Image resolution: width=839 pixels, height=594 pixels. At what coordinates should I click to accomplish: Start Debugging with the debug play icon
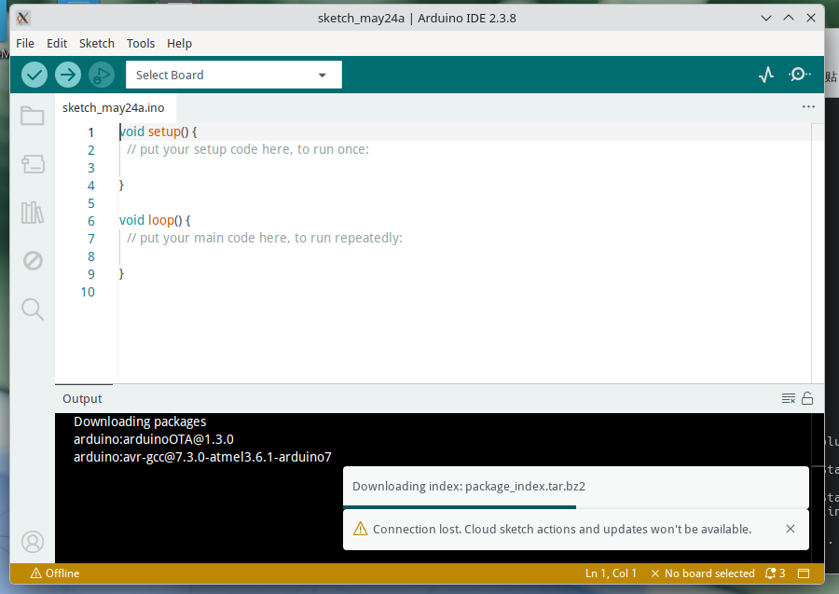tap(101, 75)
